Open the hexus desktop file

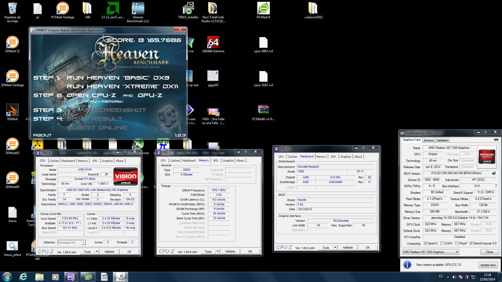[12, 214]
